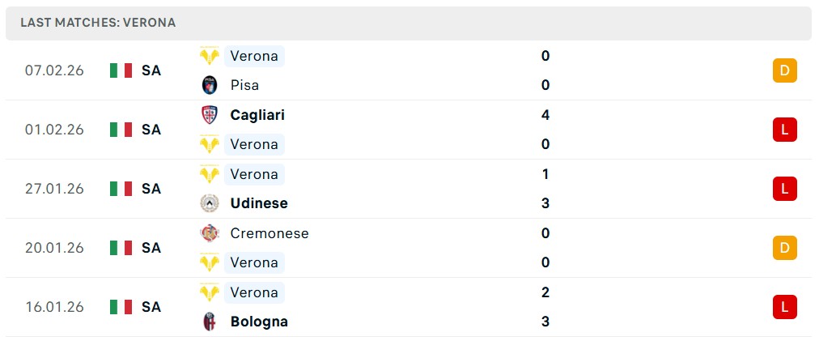Click Italy flag on the 07.02.26 row
This screenshot has width=819, height=341.
pos(121,70)
